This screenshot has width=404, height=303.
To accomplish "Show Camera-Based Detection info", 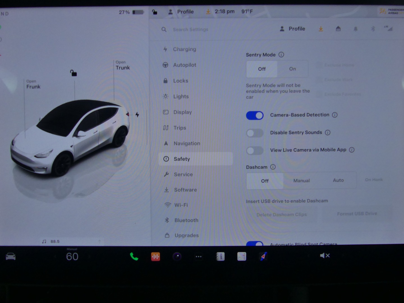I will click(335, 115).
